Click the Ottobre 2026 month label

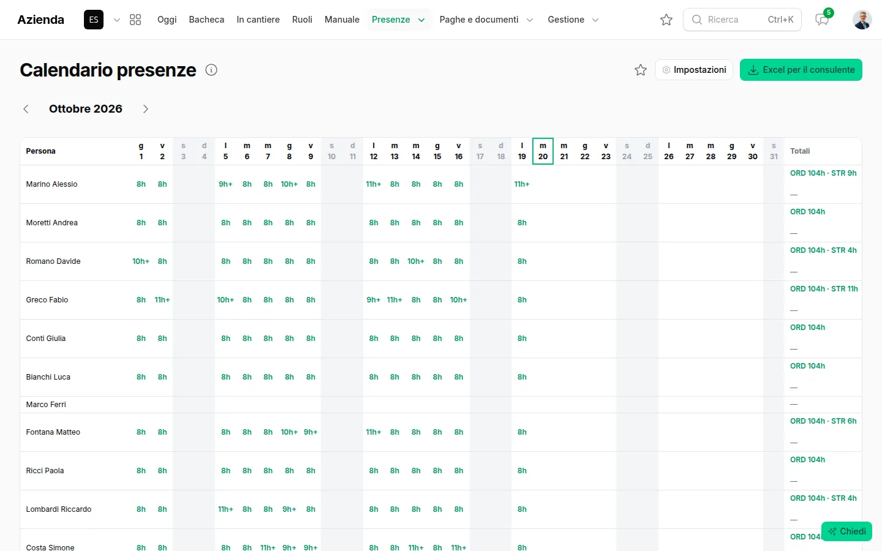pyautogui.click(x=86, y=109)
